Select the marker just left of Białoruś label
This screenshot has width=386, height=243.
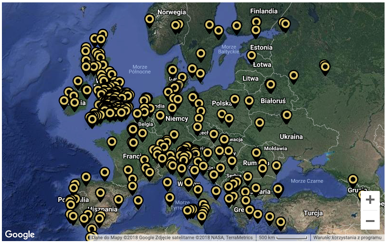pyautogui.click(x=249, y=103)
